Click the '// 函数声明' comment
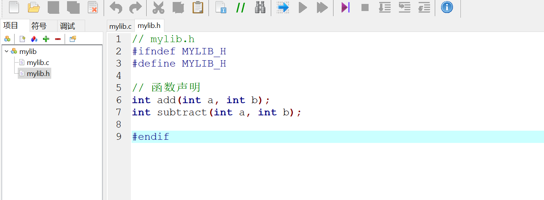The image size is (544, 200). coord(166,88)
